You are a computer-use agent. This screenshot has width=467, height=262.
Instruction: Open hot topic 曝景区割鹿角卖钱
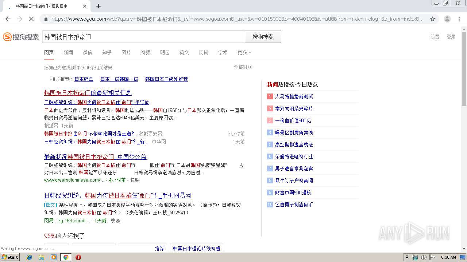point(294,132)
